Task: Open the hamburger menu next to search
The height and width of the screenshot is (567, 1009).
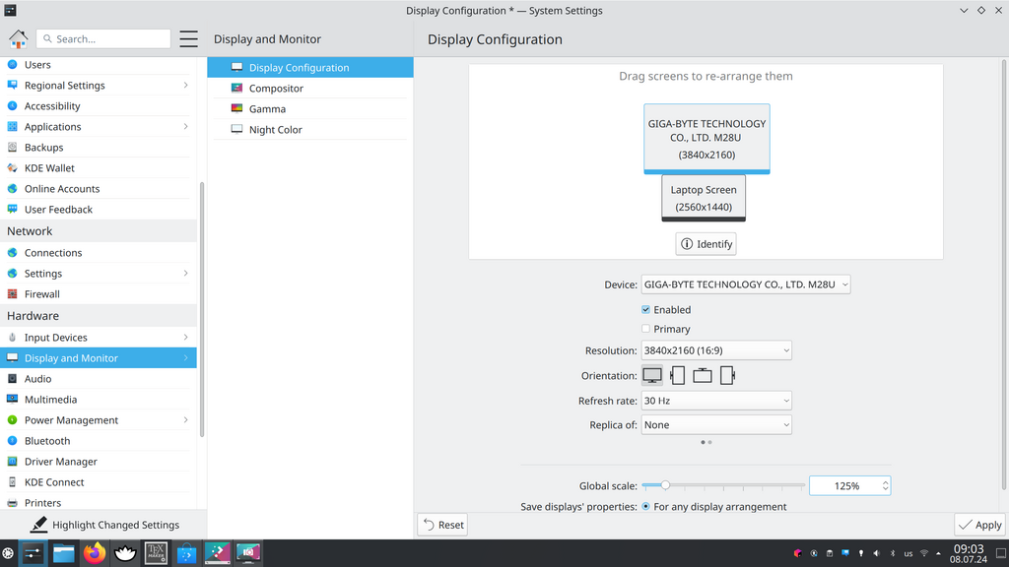Action: [x=188, y=38]
